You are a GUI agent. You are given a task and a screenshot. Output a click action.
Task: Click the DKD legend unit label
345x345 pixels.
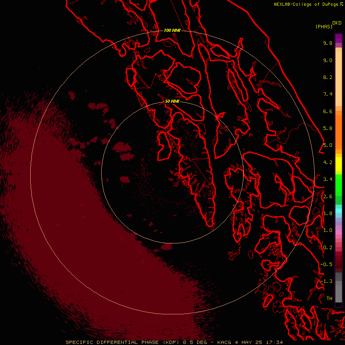[337, 23]
